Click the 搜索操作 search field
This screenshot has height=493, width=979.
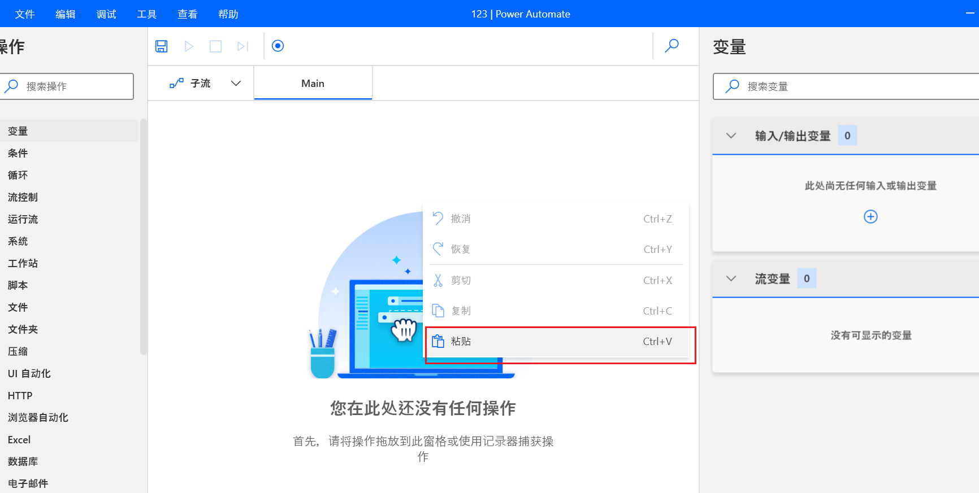coord(66,86)
